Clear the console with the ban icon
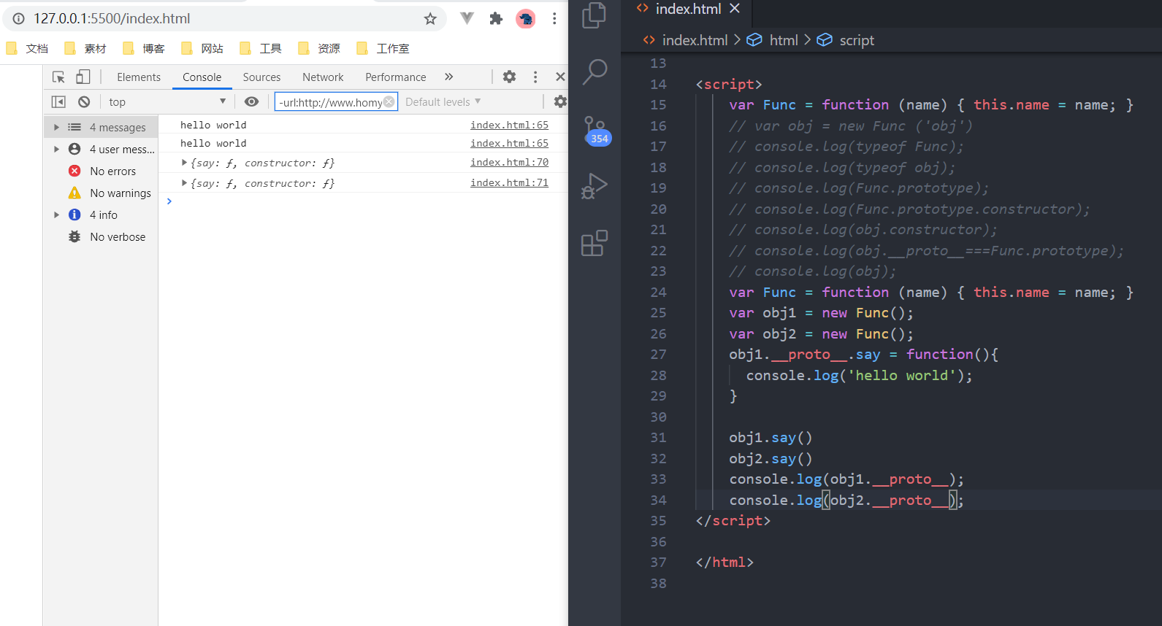The width and height of the screenshot is (1162, 626). (84, 101)
